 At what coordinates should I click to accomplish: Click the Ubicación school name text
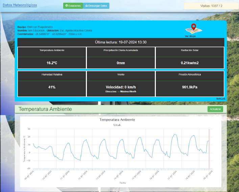[76, 30]
